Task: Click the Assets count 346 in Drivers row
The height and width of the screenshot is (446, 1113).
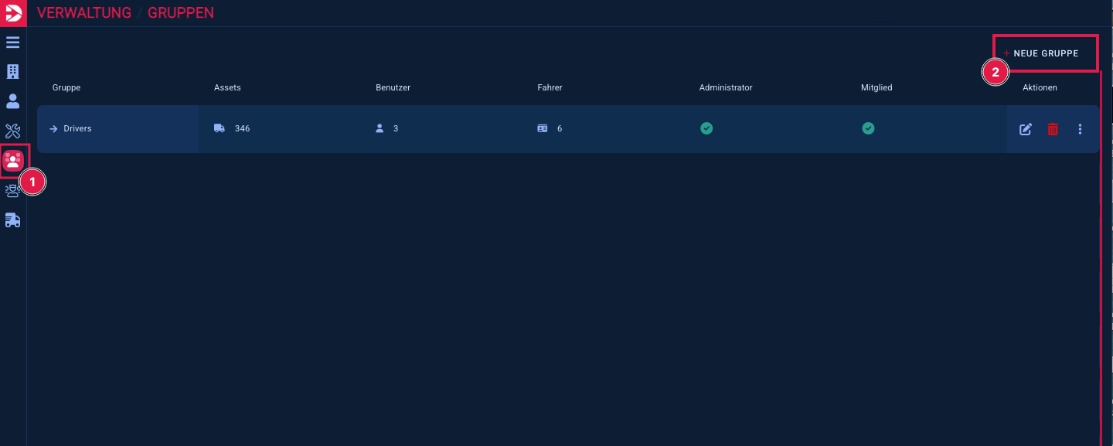Action: point(242,129)
